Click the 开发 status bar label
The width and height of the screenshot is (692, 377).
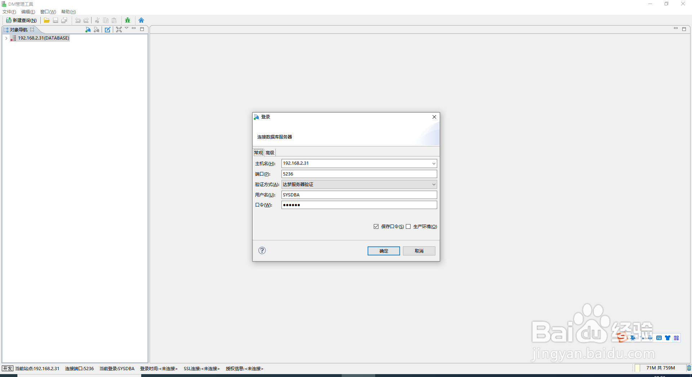tap(8, 368)
